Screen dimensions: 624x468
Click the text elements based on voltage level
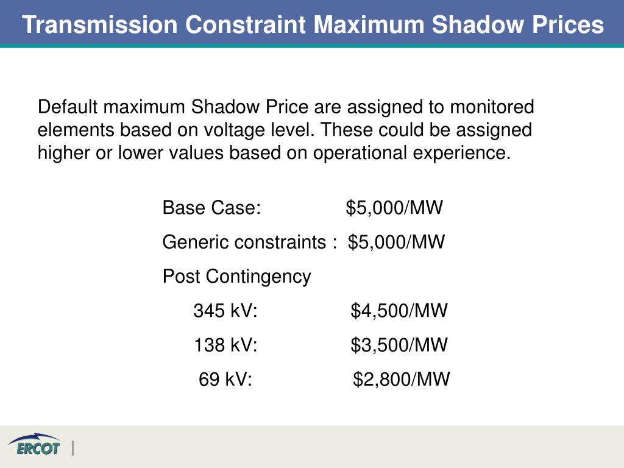(176, 130)
